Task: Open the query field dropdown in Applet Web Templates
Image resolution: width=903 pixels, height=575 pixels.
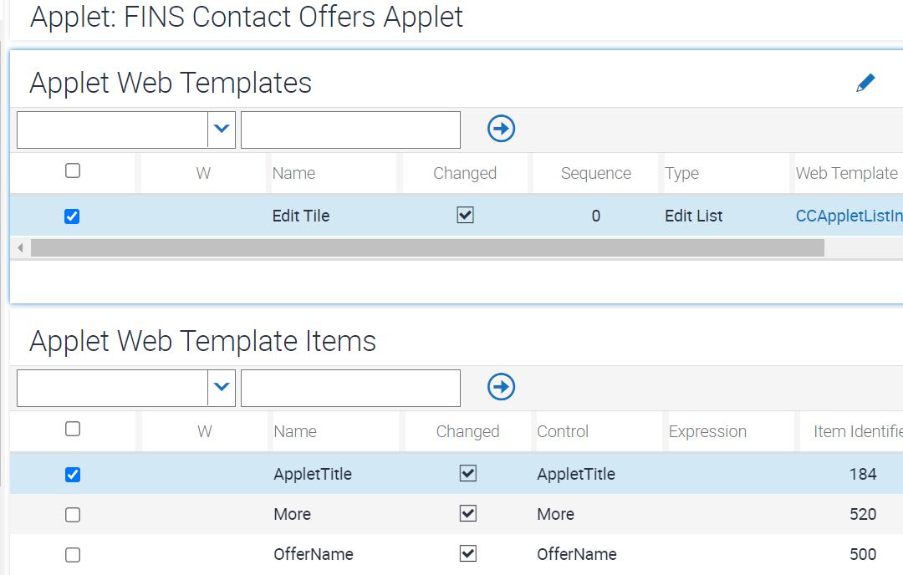Action: tap(221, 129)
